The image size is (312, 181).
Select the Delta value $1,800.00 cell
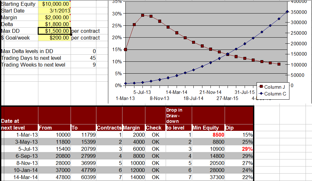(54, 24)
